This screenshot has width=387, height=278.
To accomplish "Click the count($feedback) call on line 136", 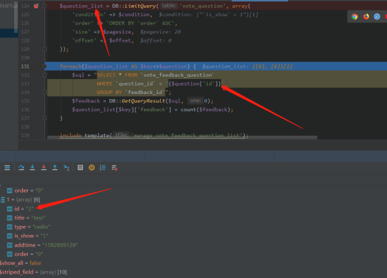I will [x=205, y=109].
